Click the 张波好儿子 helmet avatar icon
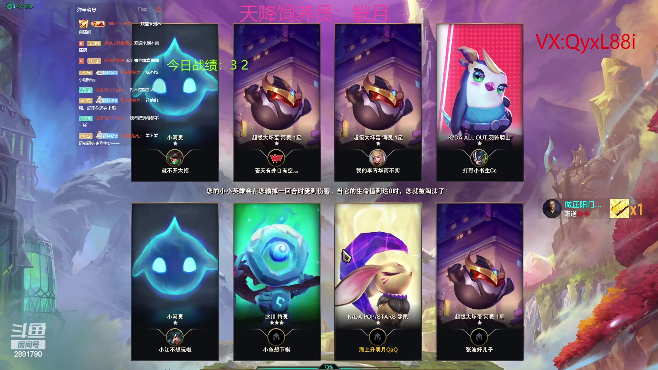 point(479,337)
